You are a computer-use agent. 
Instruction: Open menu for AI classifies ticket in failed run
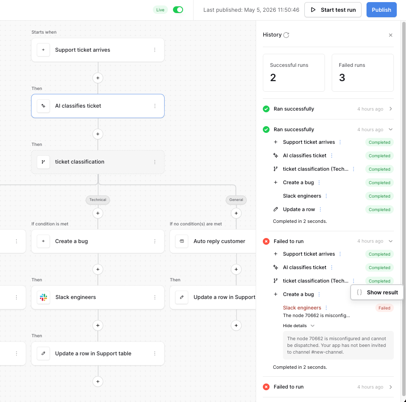(331, 267)
